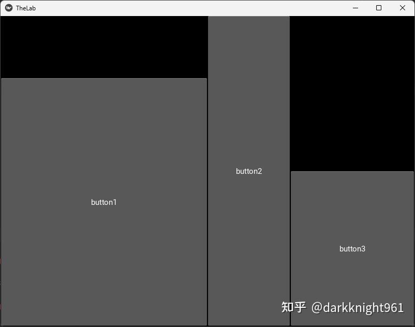Click the black area above button3
This screenshot has height=327, width=415.
(x=352, y=93)
